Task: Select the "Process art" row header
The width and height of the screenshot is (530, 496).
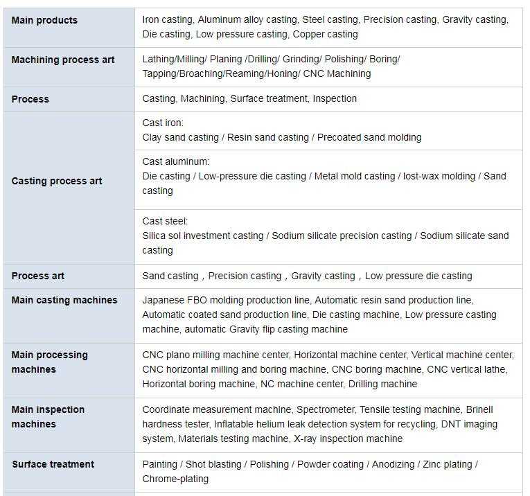Action: coord(38,276)
